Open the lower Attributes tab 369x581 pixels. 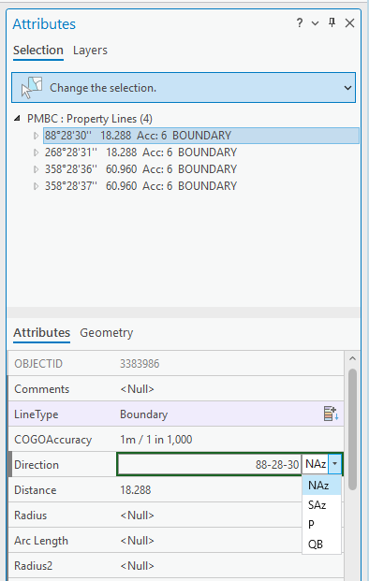(41, 333)
